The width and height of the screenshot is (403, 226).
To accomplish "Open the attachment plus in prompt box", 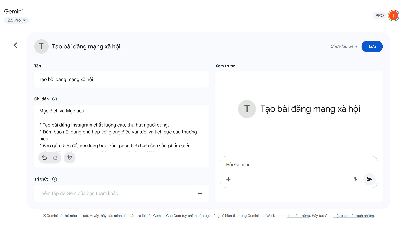I will (x=228, y=179).
